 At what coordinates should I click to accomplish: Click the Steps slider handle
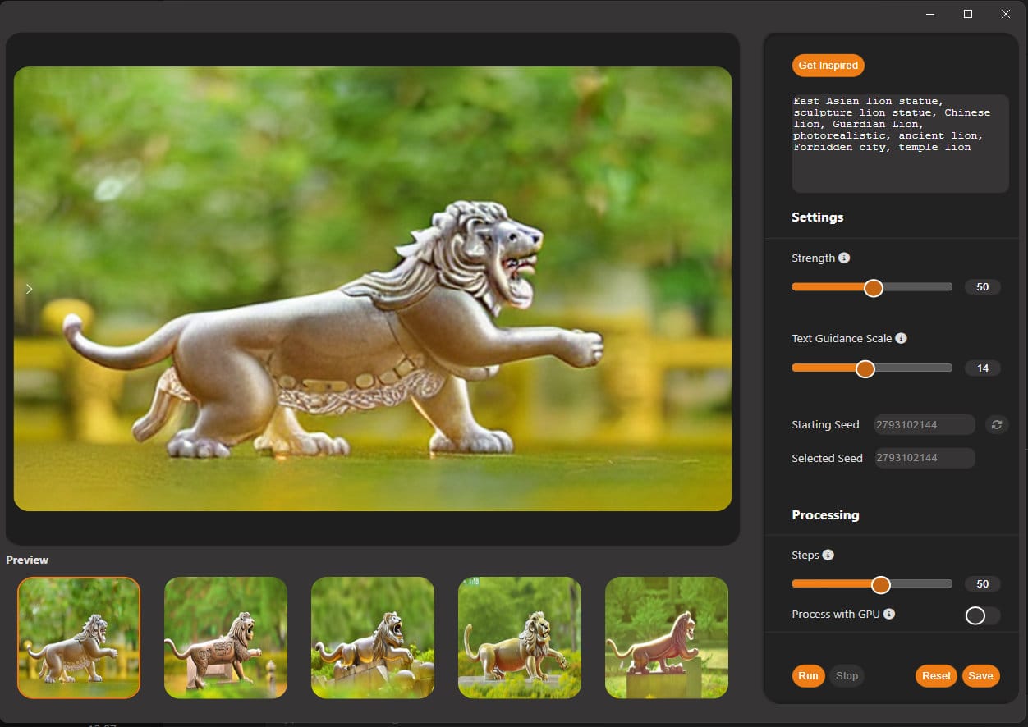pyautogui.click(x=881, y=584)
